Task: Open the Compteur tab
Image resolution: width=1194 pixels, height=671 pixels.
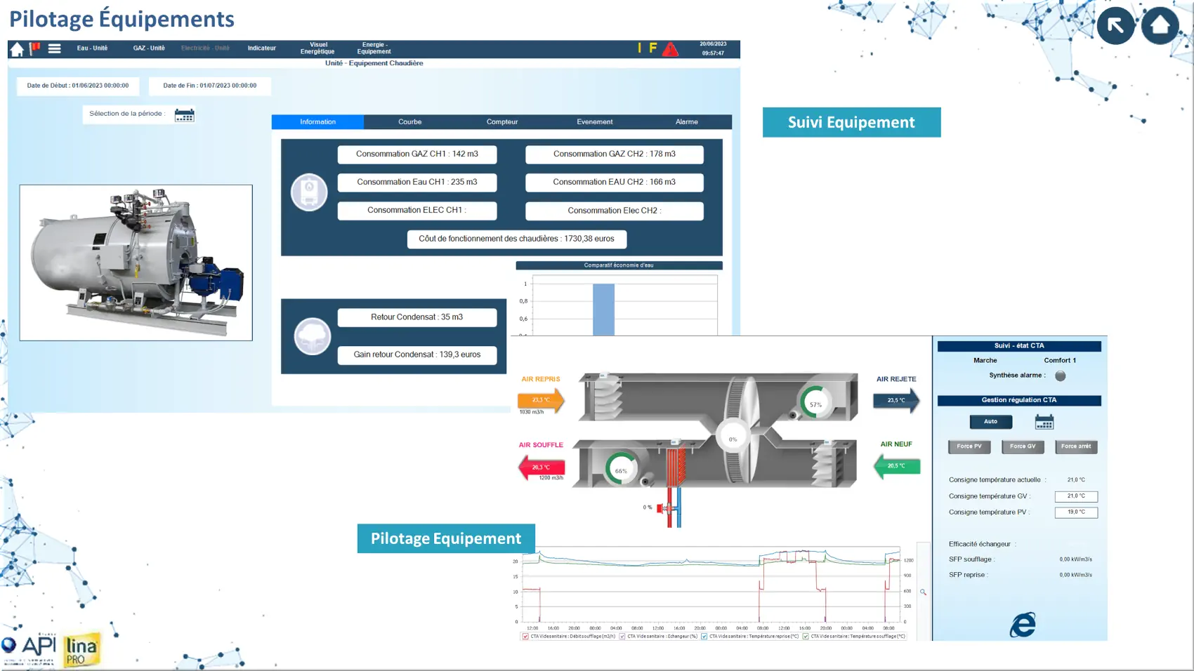Action: click(x=501, y=122)
